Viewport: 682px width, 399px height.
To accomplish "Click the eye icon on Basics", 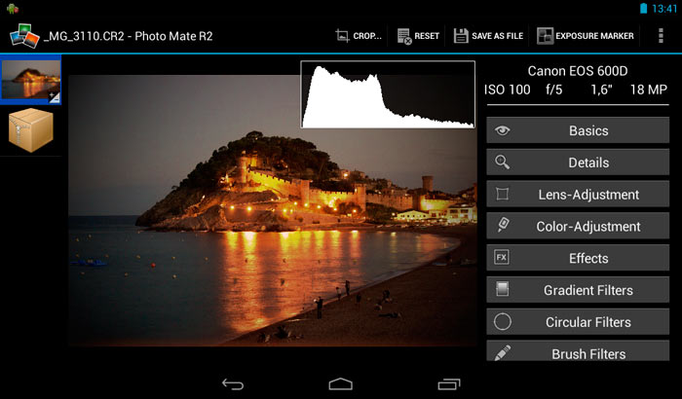I will (x=503, y=130).
